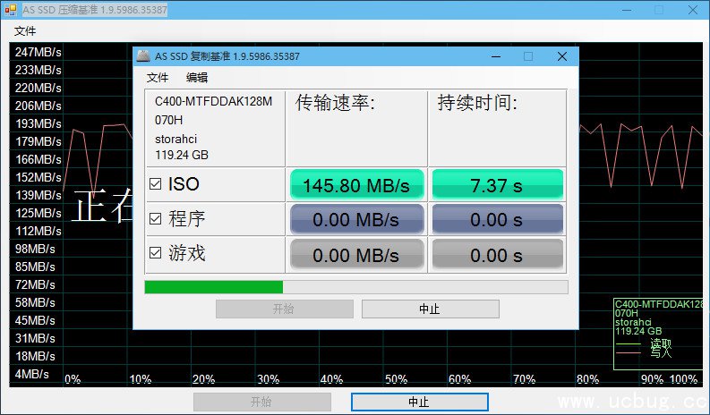This screenshot has width=710, height=415.
Task: Click the 持续时间 column header
Action: 477,103
